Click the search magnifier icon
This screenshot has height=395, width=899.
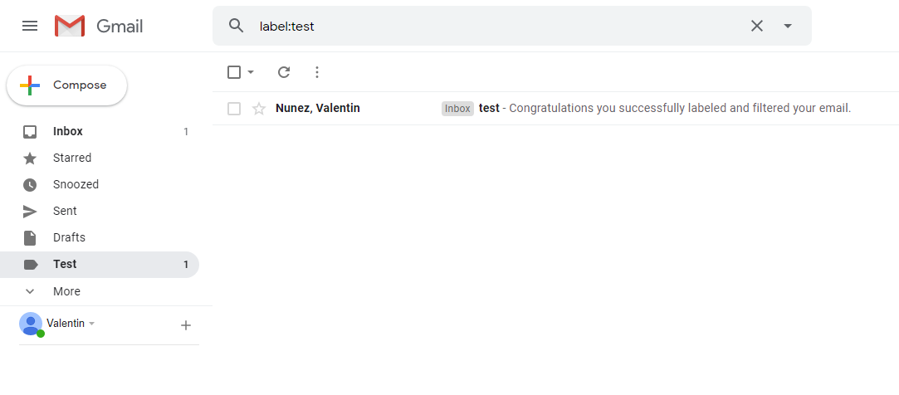(x=237, y=25)
